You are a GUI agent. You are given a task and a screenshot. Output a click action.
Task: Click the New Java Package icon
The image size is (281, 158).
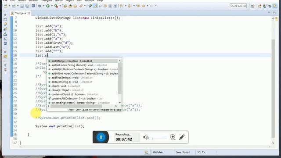click(x=70, y=6)
